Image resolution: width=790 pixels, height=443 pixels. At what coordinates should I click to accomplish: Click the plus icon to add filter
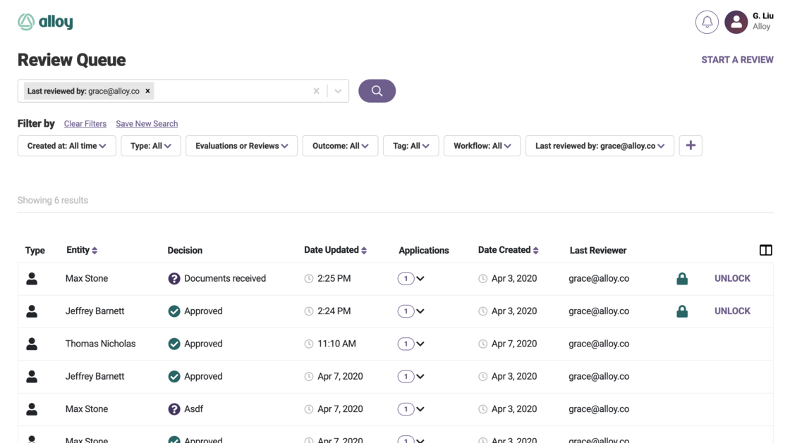coord(691,146)
